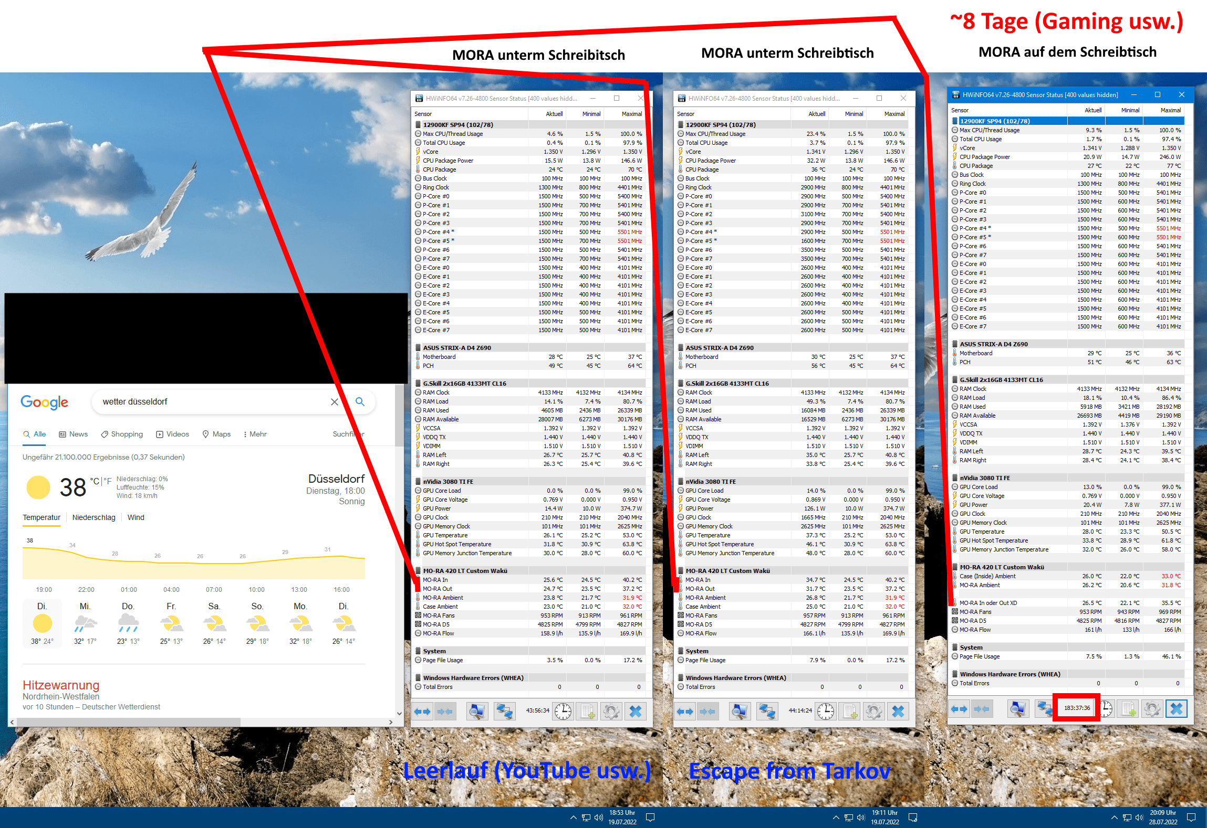Open the Videos search tab
The height and width of the screenshot is (828, 1207).
click(172, 434)
